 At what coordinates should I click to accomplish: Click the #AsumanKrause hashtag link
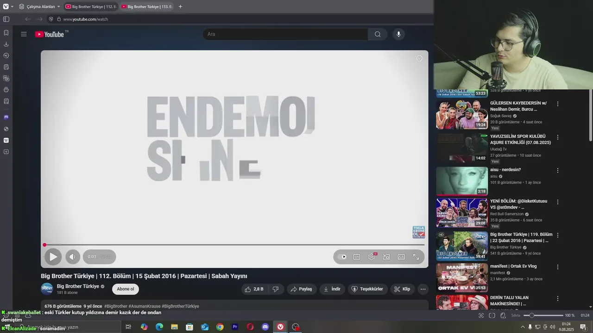[x=144, y=306]
